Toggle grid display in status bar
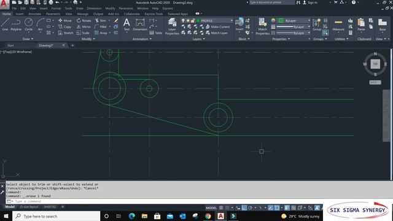Screen dimensions: 393x221 coord(221,207)
